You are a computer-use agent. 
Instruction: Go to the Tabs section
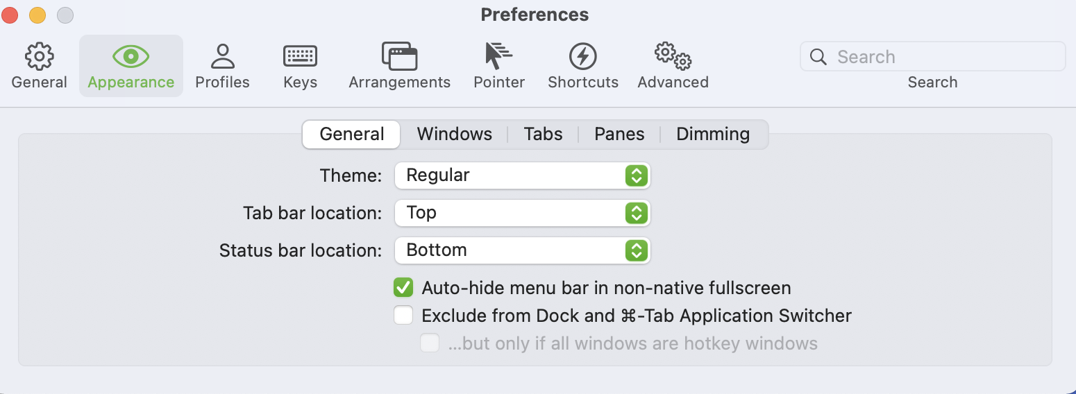click(543, 135)
